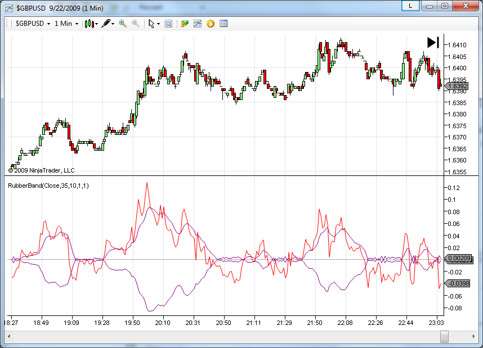Click the zoom frame magnifier box icon

(168, 24)
